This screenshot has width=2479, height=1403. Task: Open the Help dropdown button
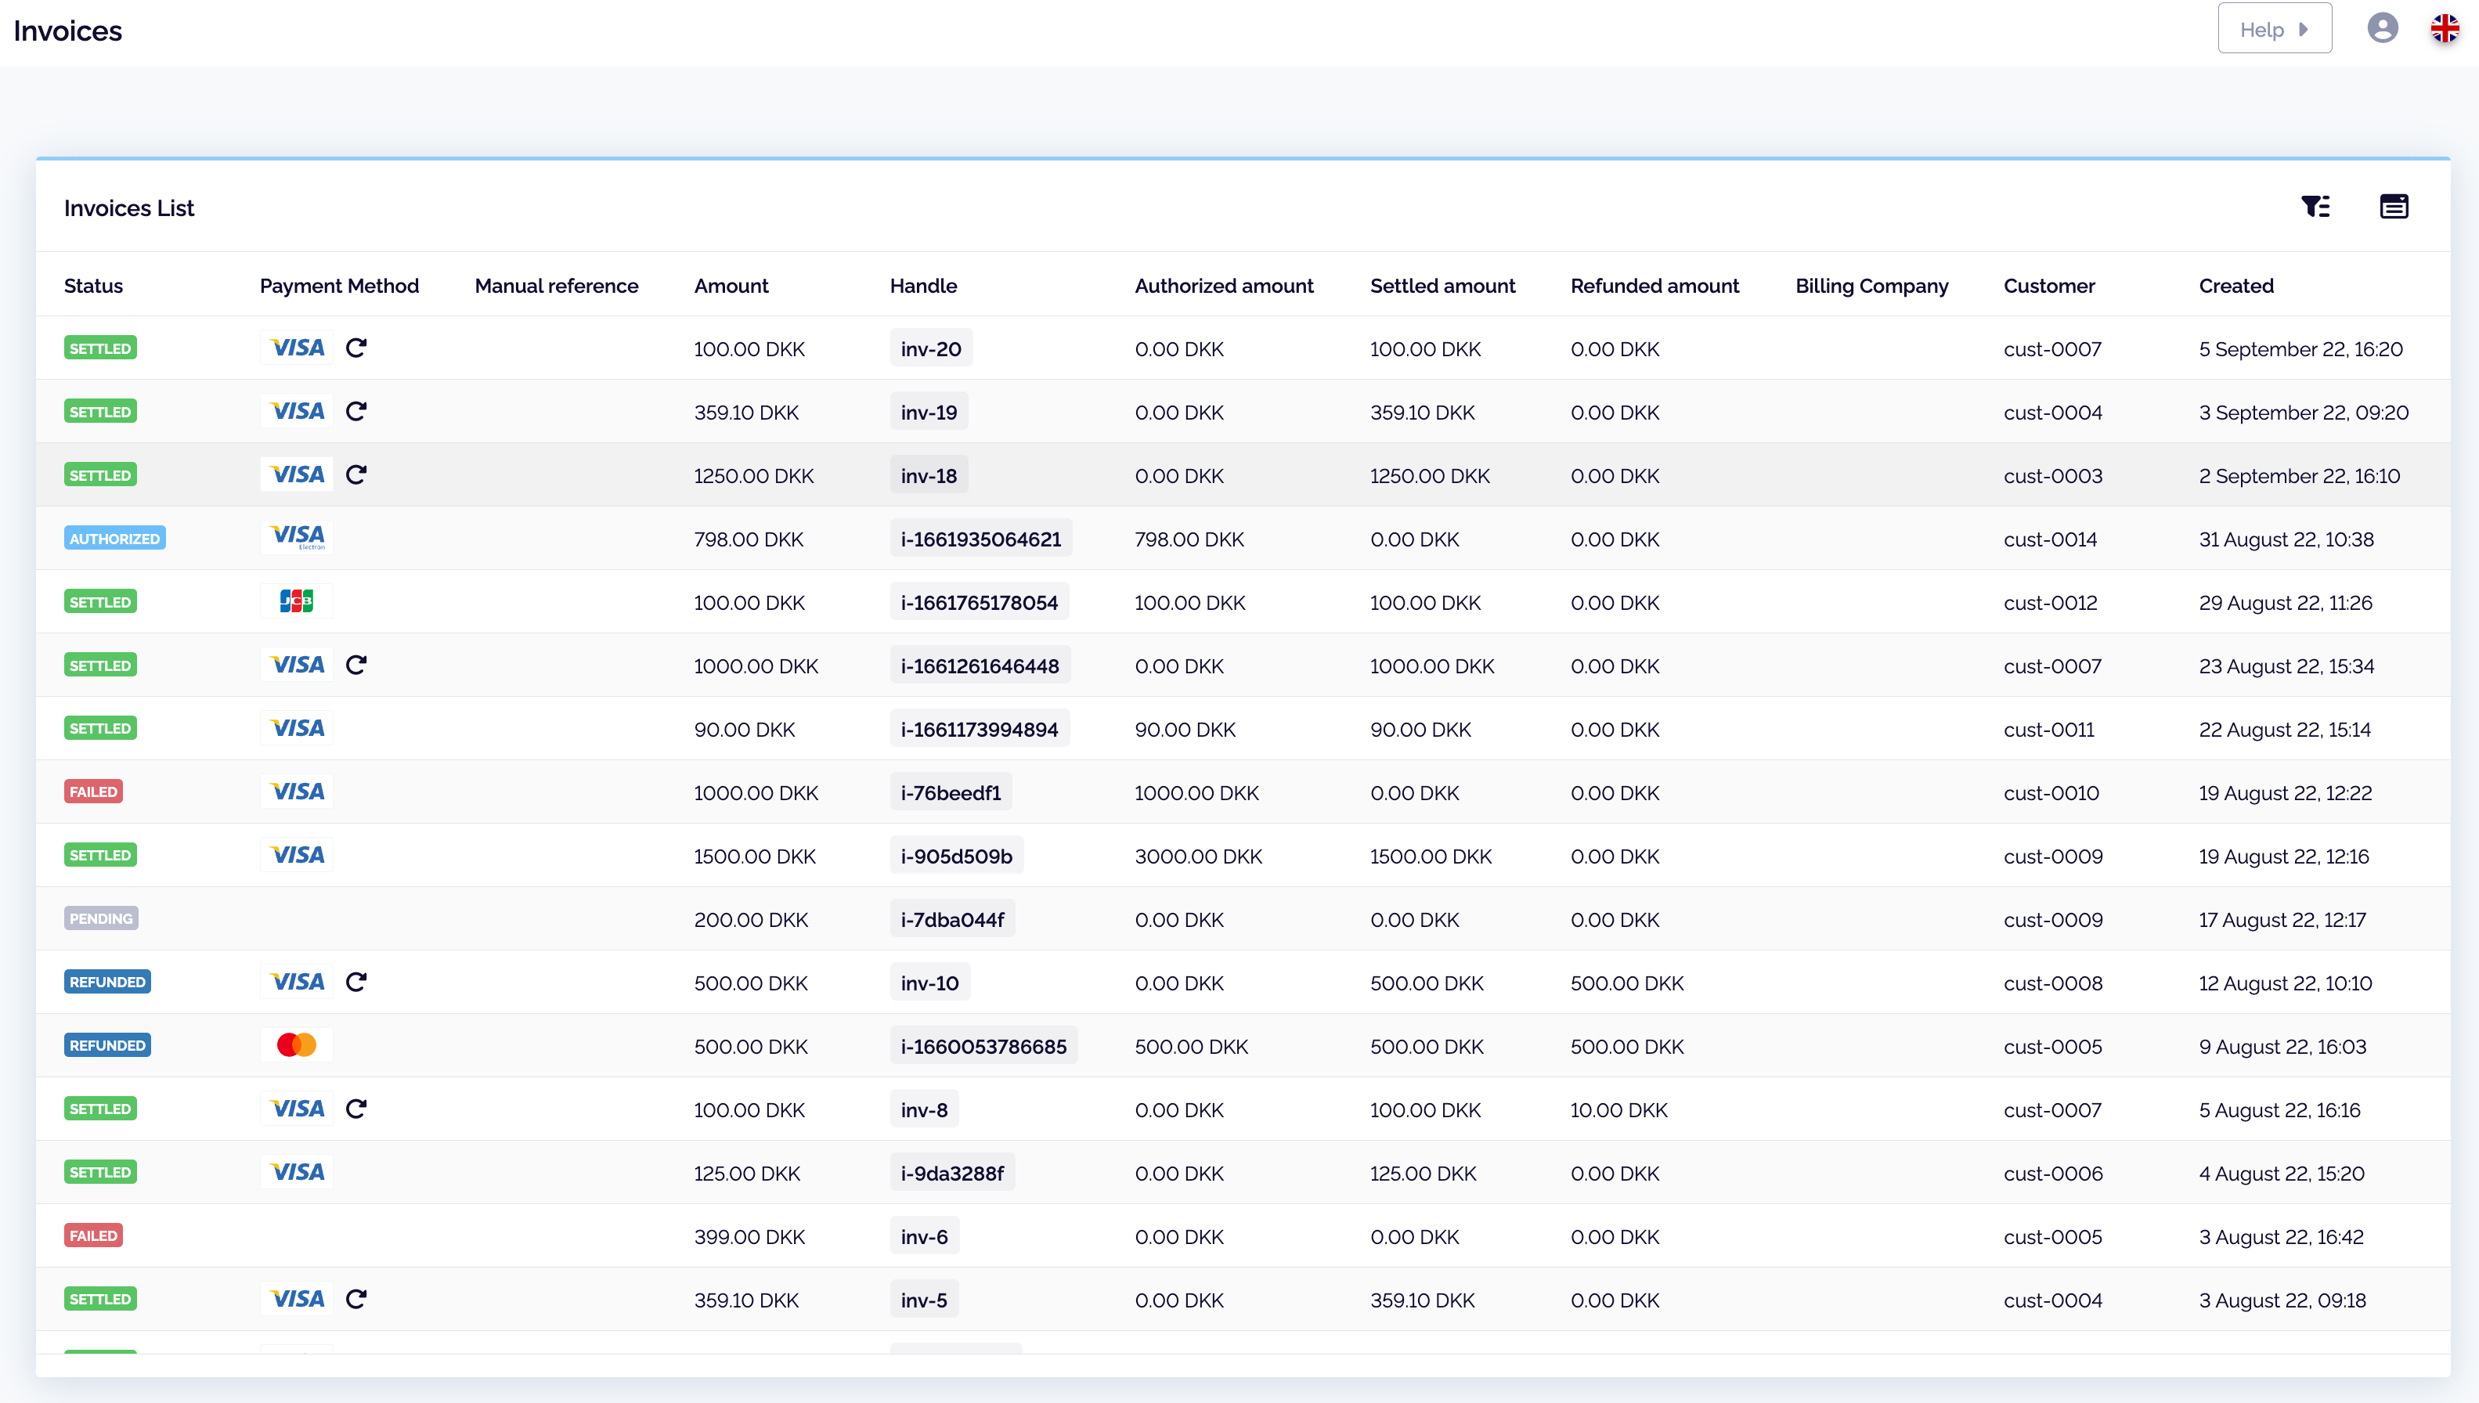(x=2274, y=29)
